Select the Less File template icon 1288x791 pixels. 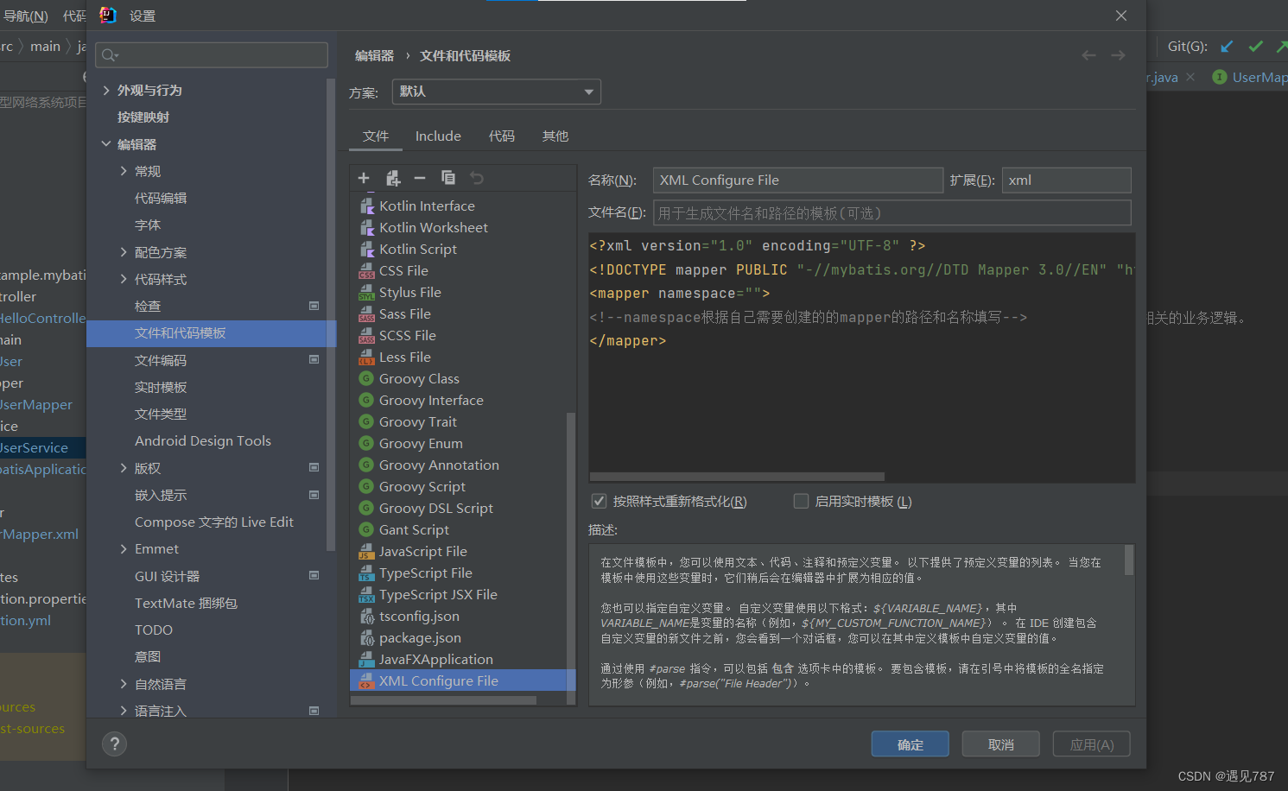click(x=366, y=357)
